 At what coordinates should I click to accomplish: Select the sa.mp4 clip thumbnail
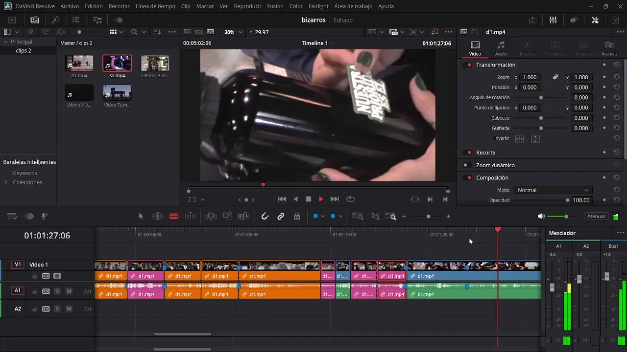click(117, 63)
